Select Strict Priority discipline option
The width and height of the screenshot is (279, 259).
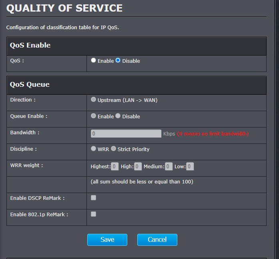click(114, 149)
